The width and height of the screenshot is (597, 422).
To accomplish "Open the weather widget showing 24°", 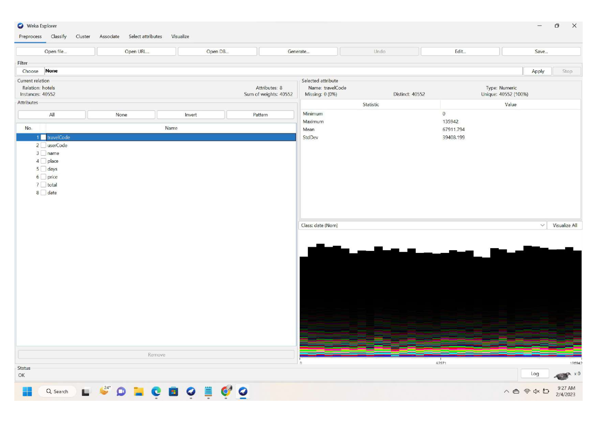I will 104,391.
